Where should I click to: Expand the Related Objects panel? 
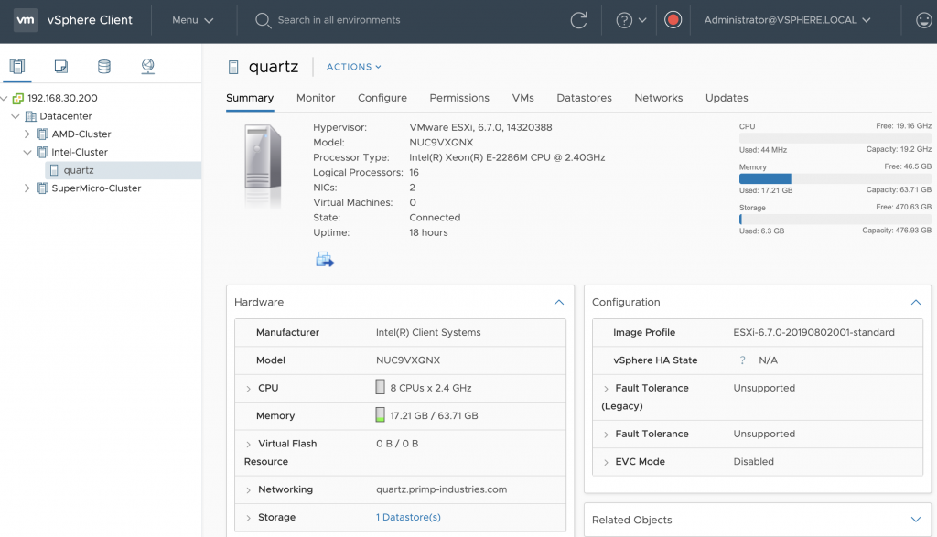pos(915,520)
